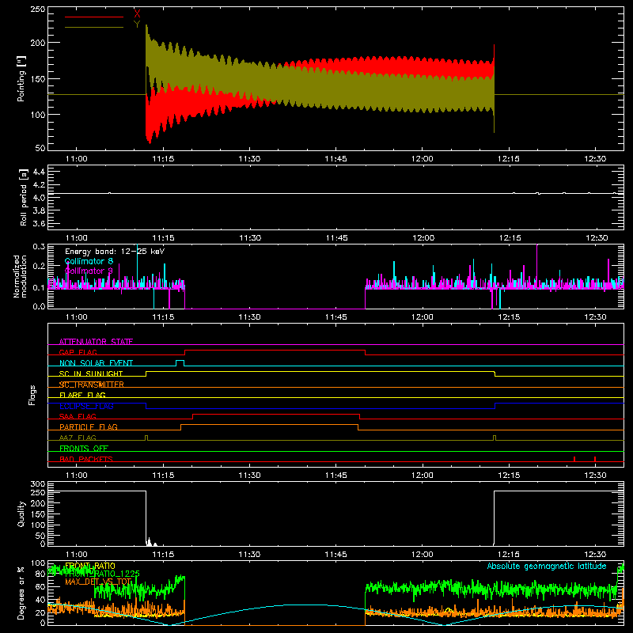Select the BAD_PACKETS flag label
This screenshot has width=633, height=633.
pyautogui.click(x=86, y=459)
